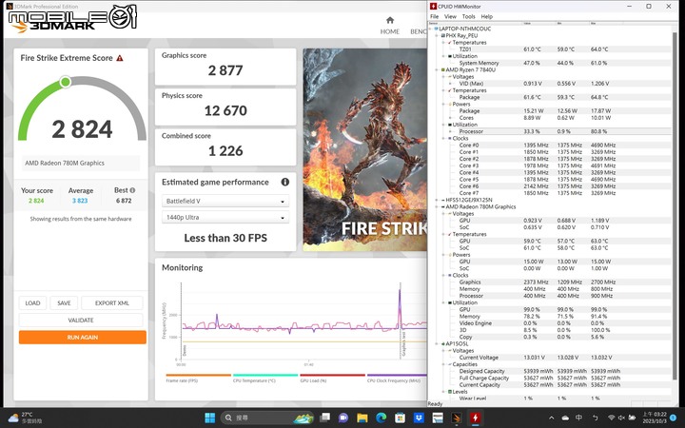This screenshot has width=685, height=428.
Task: Switch to 3DMark via its taskbar icon
Action: tap(456, 418)
